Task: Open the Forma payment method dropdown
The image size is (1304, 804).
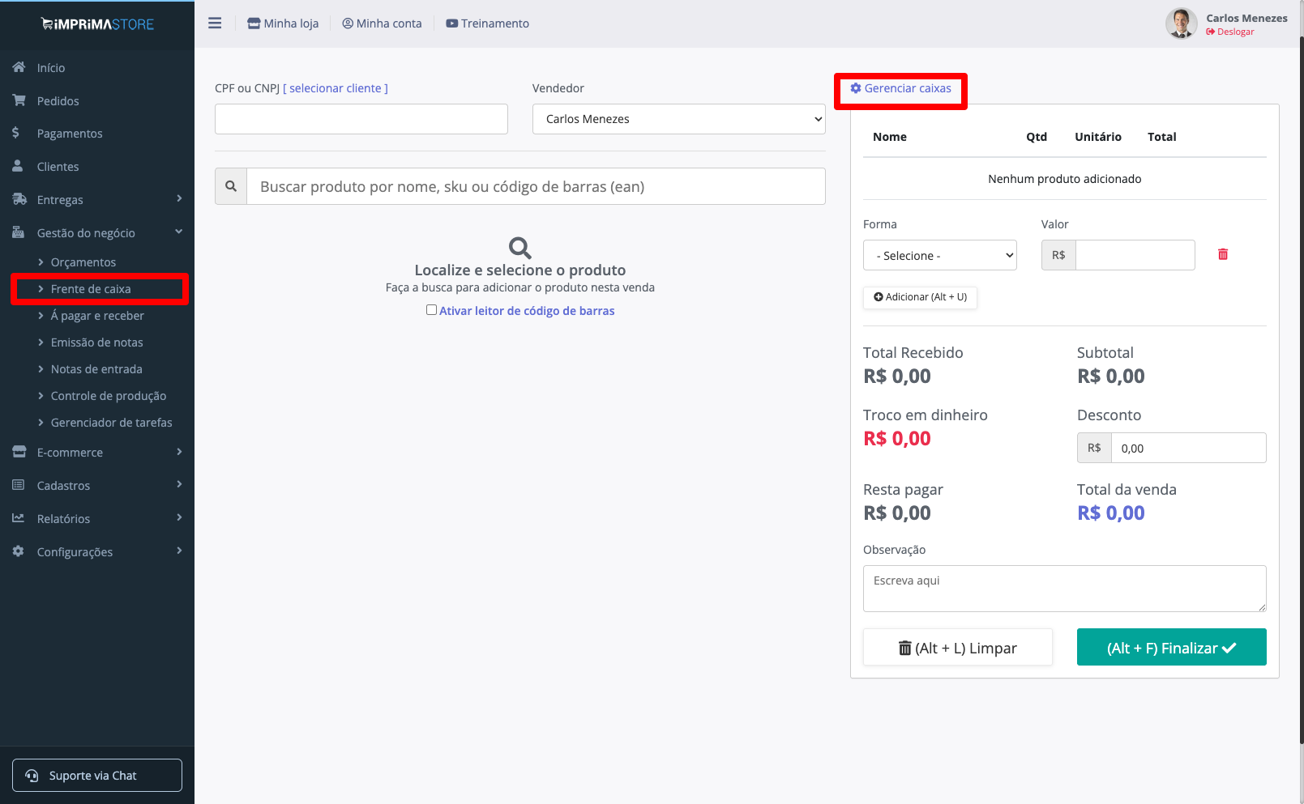Action: click(940, 255)
